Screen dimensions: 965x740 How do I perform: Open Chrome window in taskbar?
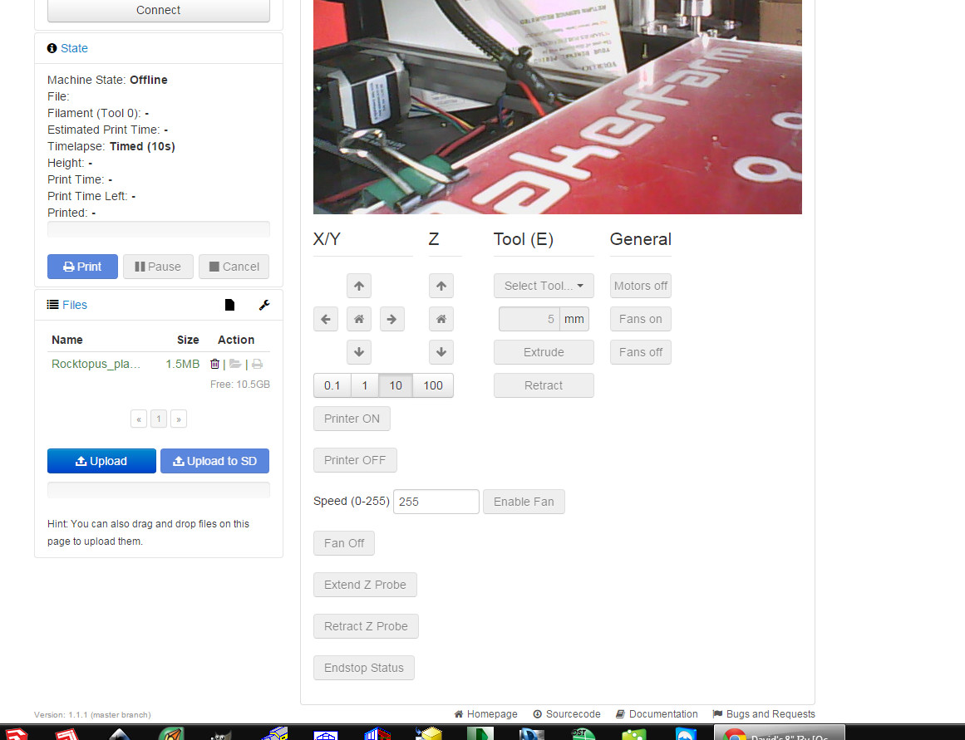(x=779, y=733)
